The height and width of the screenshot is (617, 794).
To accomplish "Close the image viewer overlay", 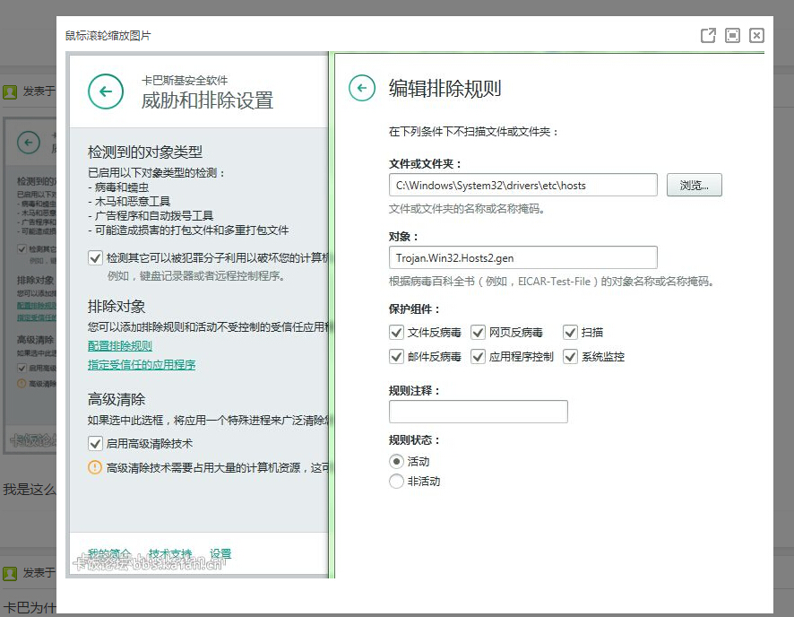I will [x=756, y=36].
